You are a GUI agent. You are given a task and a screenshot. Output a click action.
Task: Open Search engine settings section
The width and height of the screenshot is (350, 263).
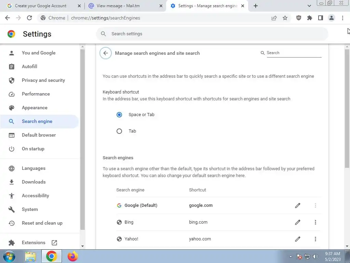40,122
